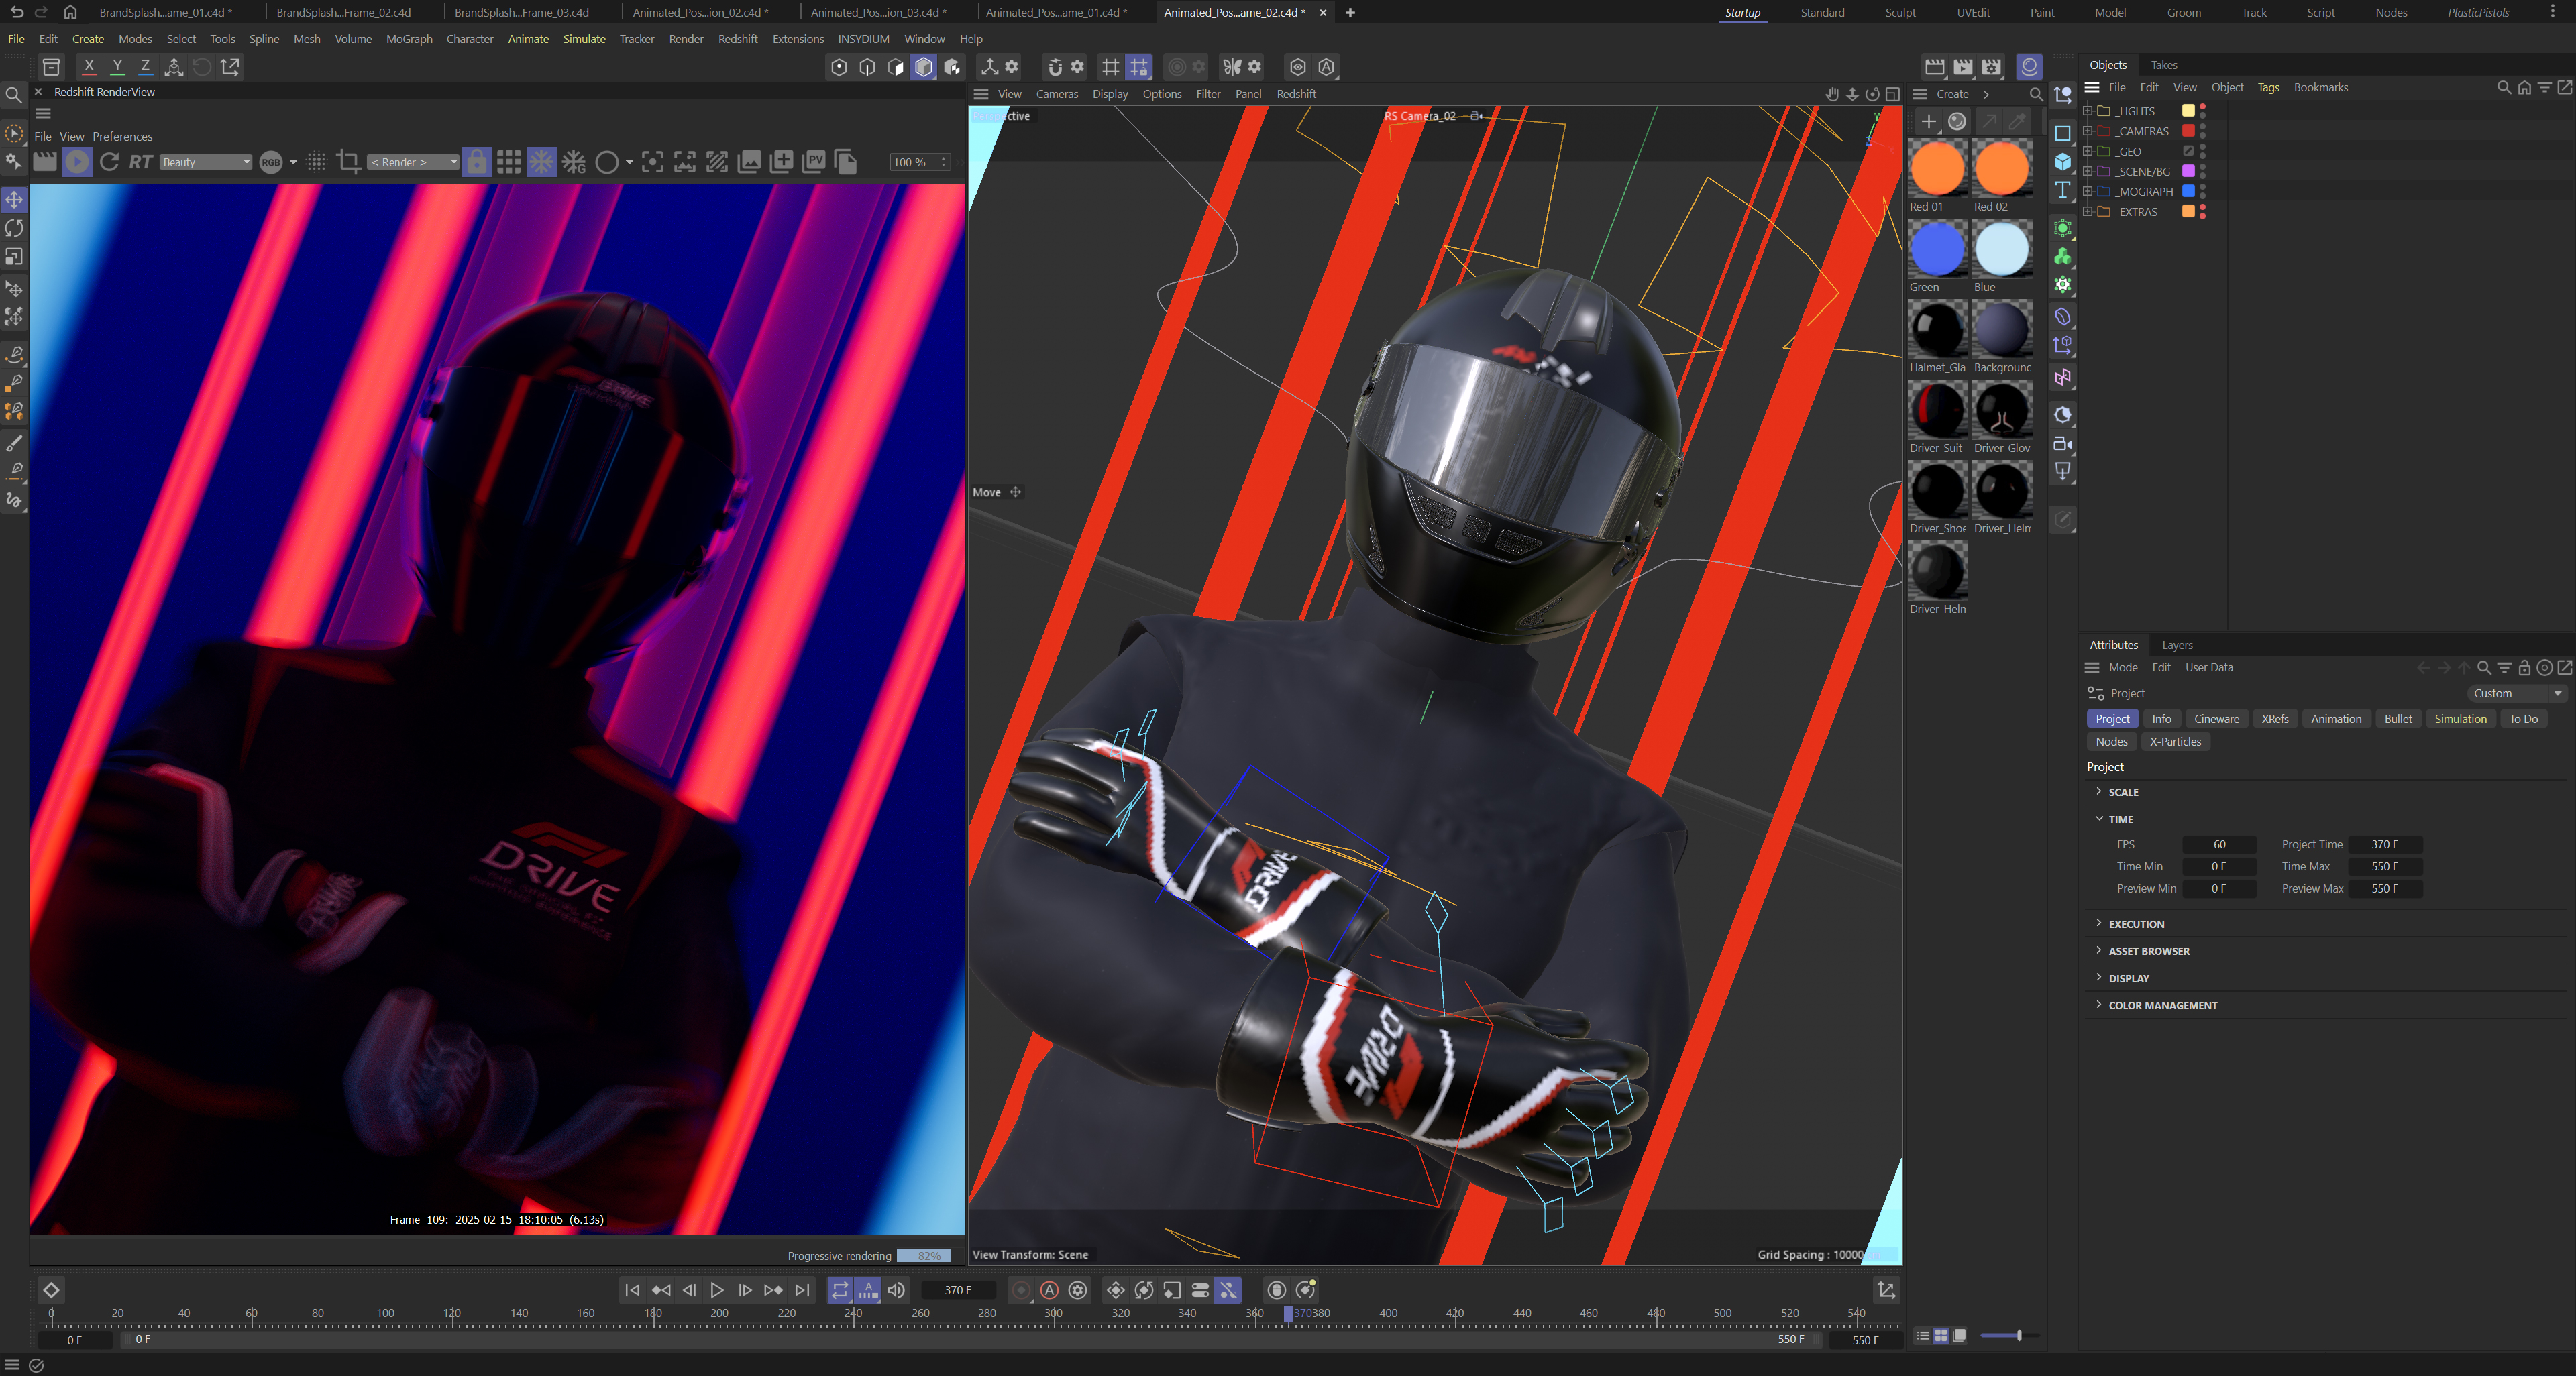Click the FPS input field
Viewport: 2576px width, 1376px height.
coord(2218,844)
